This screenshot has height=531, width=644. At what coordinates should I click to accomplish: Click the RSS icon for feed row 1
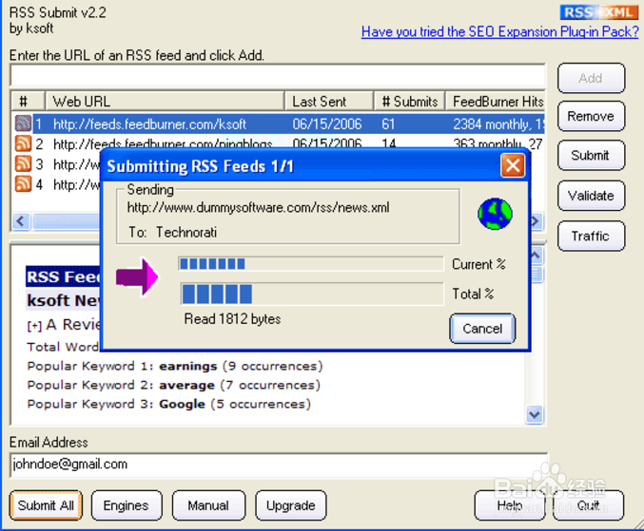[23, 123]
